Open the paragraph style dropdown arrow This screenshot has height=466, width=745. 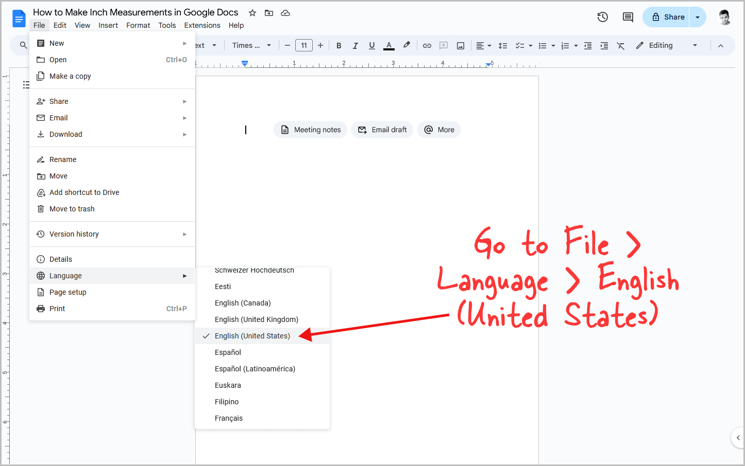coord(214,45)
